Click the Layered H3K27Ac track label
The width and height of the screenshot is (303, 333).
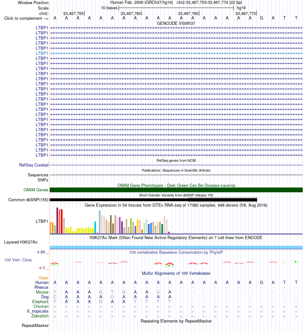(21, 242)
